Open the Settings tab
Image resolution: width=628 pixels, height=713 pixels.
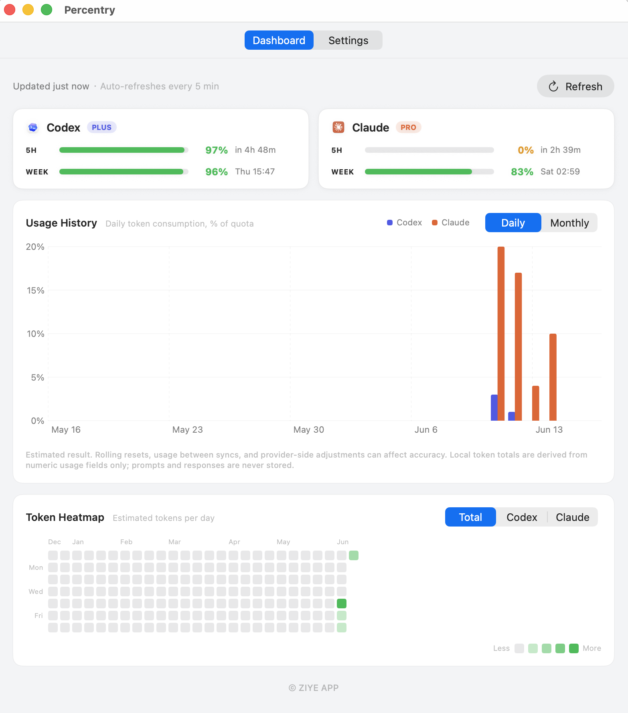coord(348,40)
